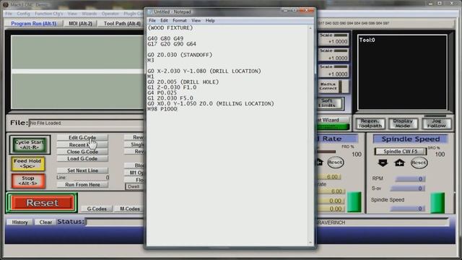Open Mach3 Function Cfg's menu

[x=48, y=14]
